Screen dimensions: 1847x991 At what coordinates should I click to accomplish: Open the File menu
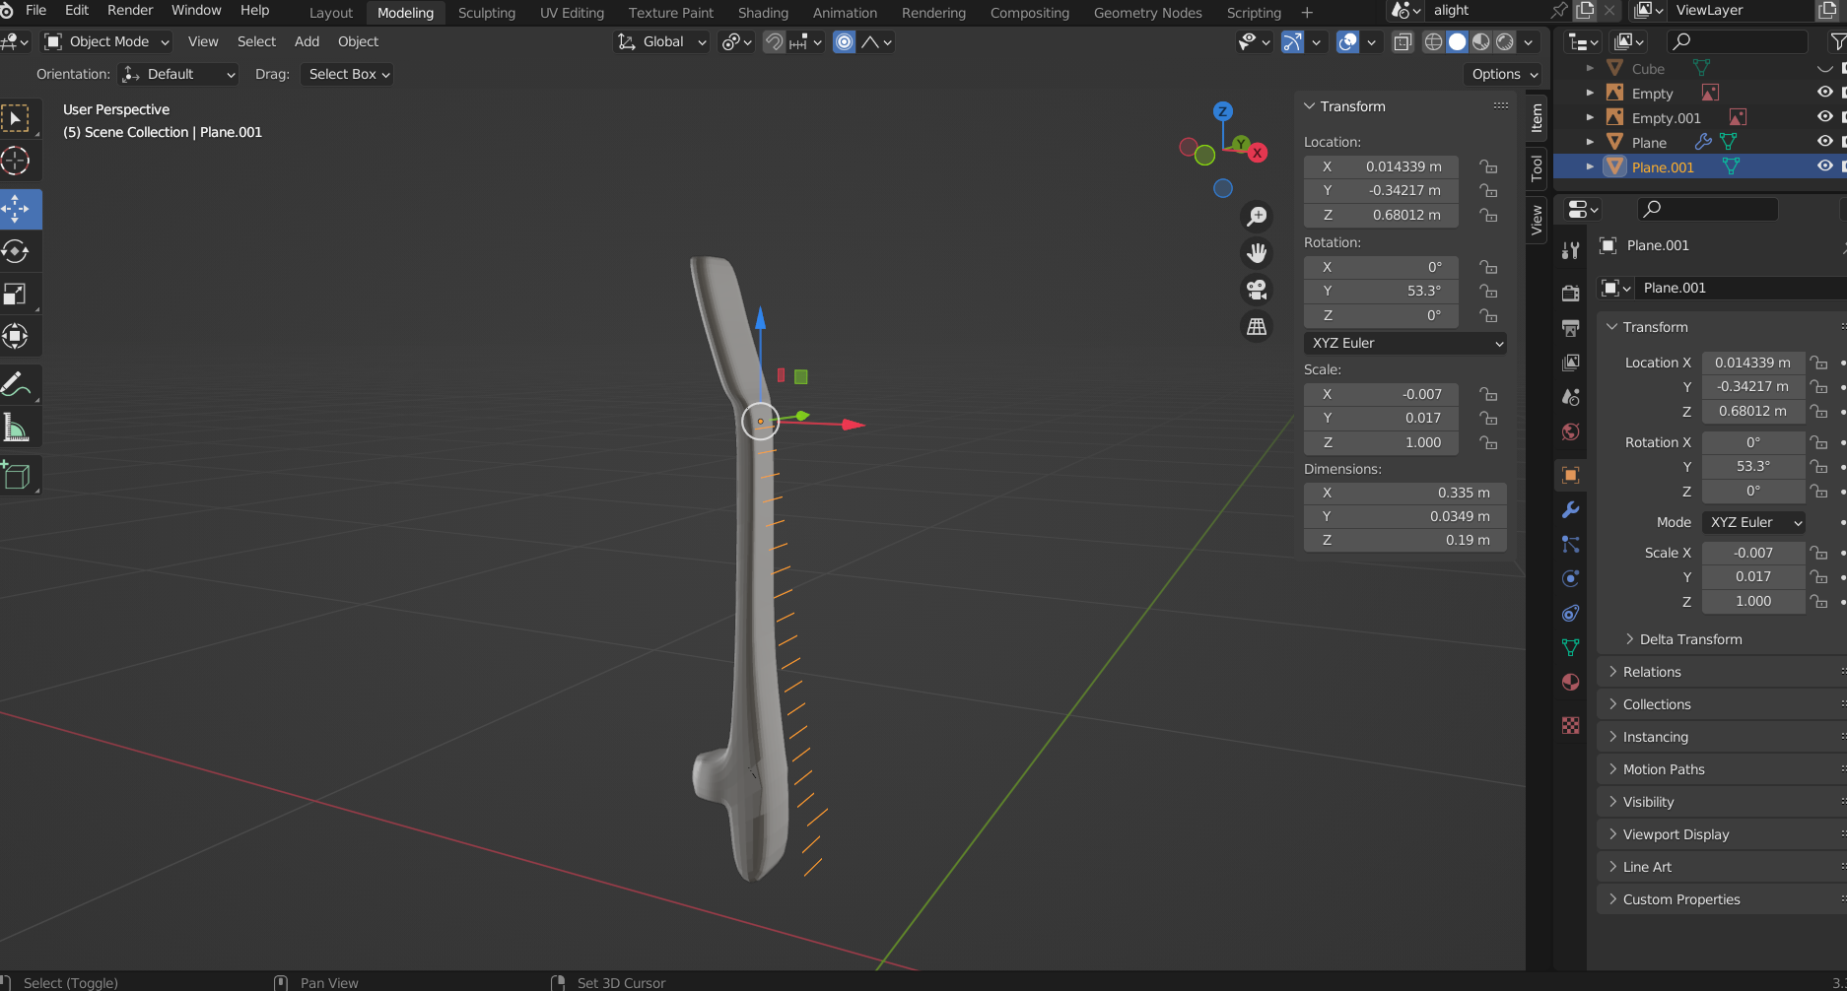(x=35, y=10)
